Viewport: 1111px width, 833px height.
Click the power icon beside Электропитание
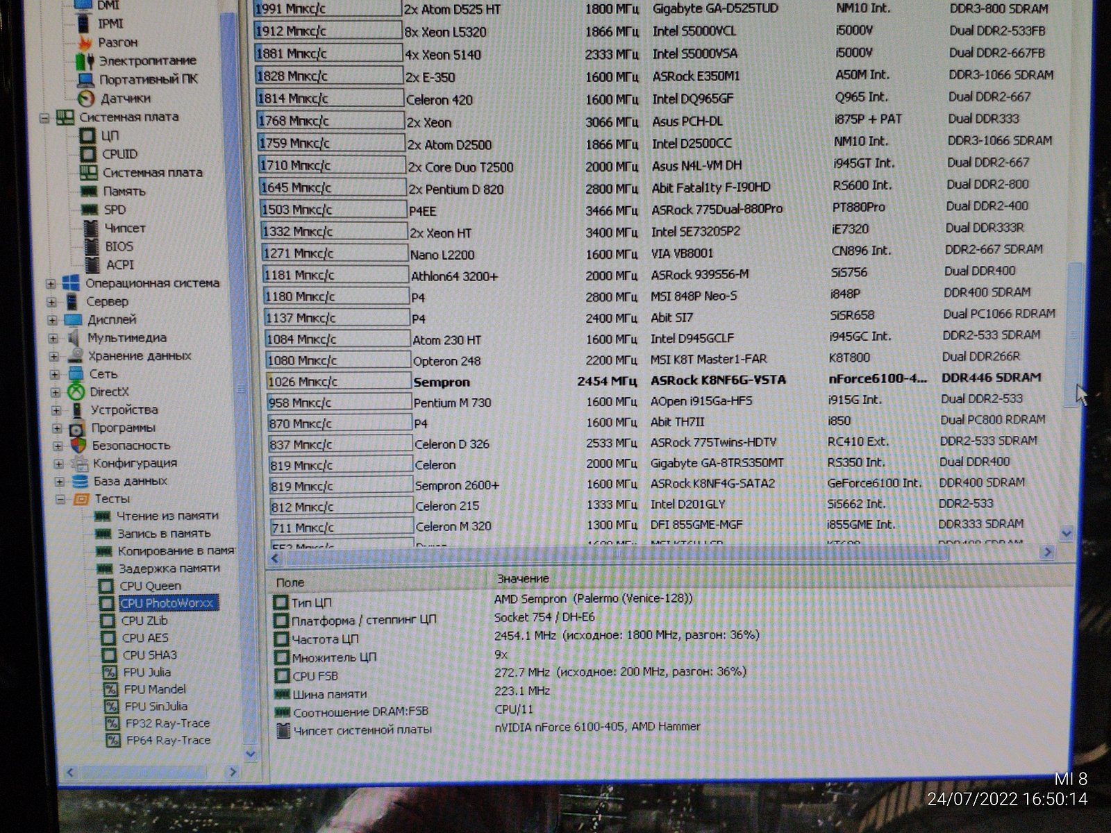point(85,61)
